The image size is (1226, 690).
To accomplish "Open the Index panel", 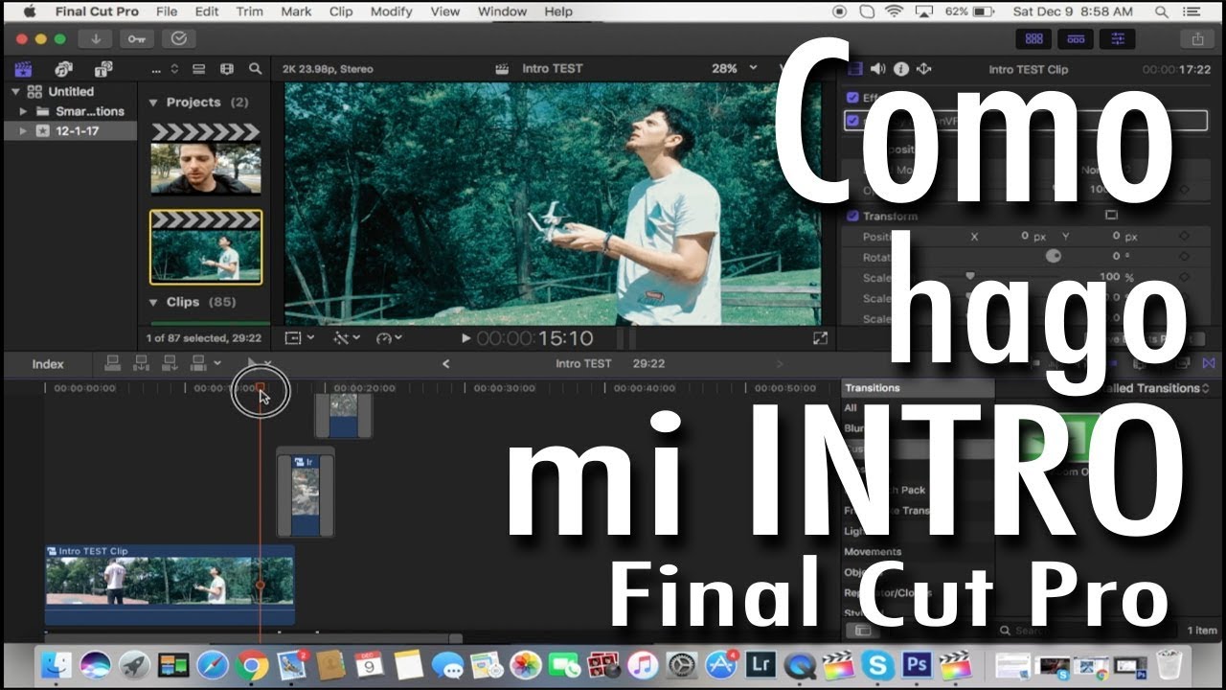I will 48,364.
